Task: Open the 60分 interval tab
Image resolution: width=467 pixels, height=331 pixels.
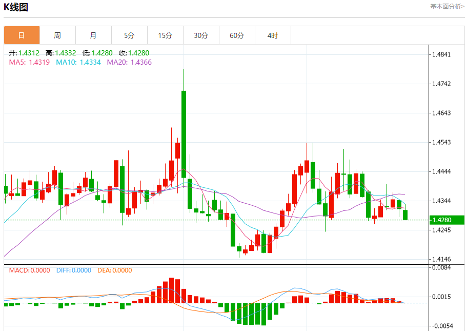Action: click(x=237, y=35)
